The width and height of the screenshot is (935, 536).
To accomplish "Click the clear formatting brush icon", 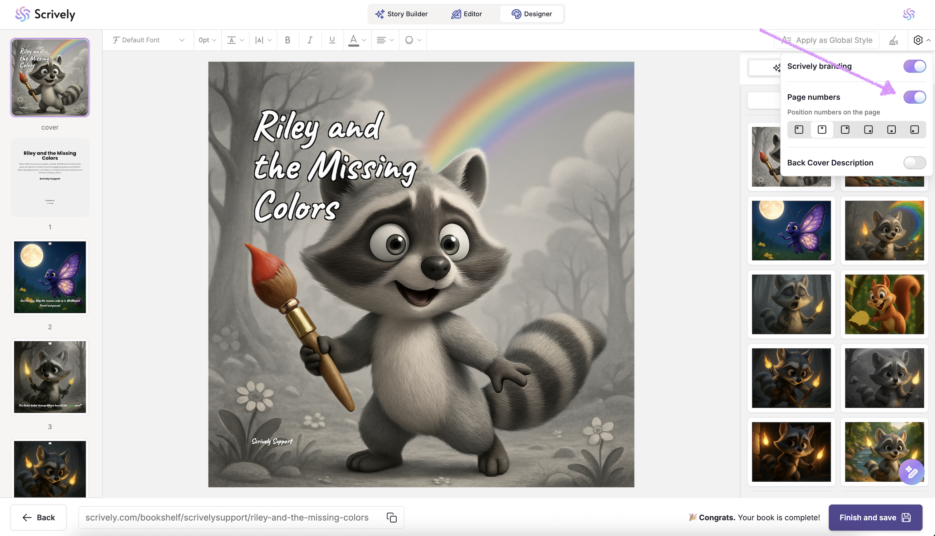I will (894, 40).
